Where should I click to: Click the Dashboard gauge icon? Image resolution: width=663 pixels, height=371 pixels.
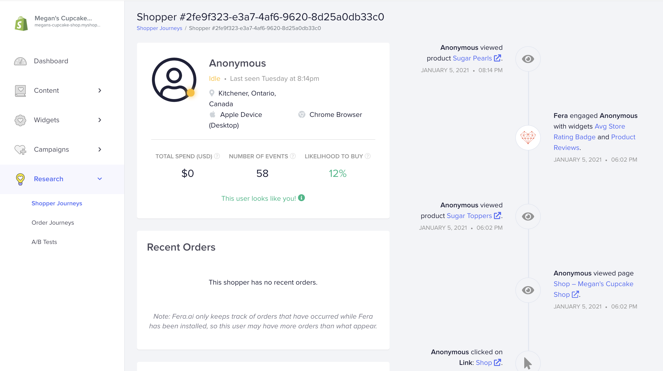pos(20,61)
